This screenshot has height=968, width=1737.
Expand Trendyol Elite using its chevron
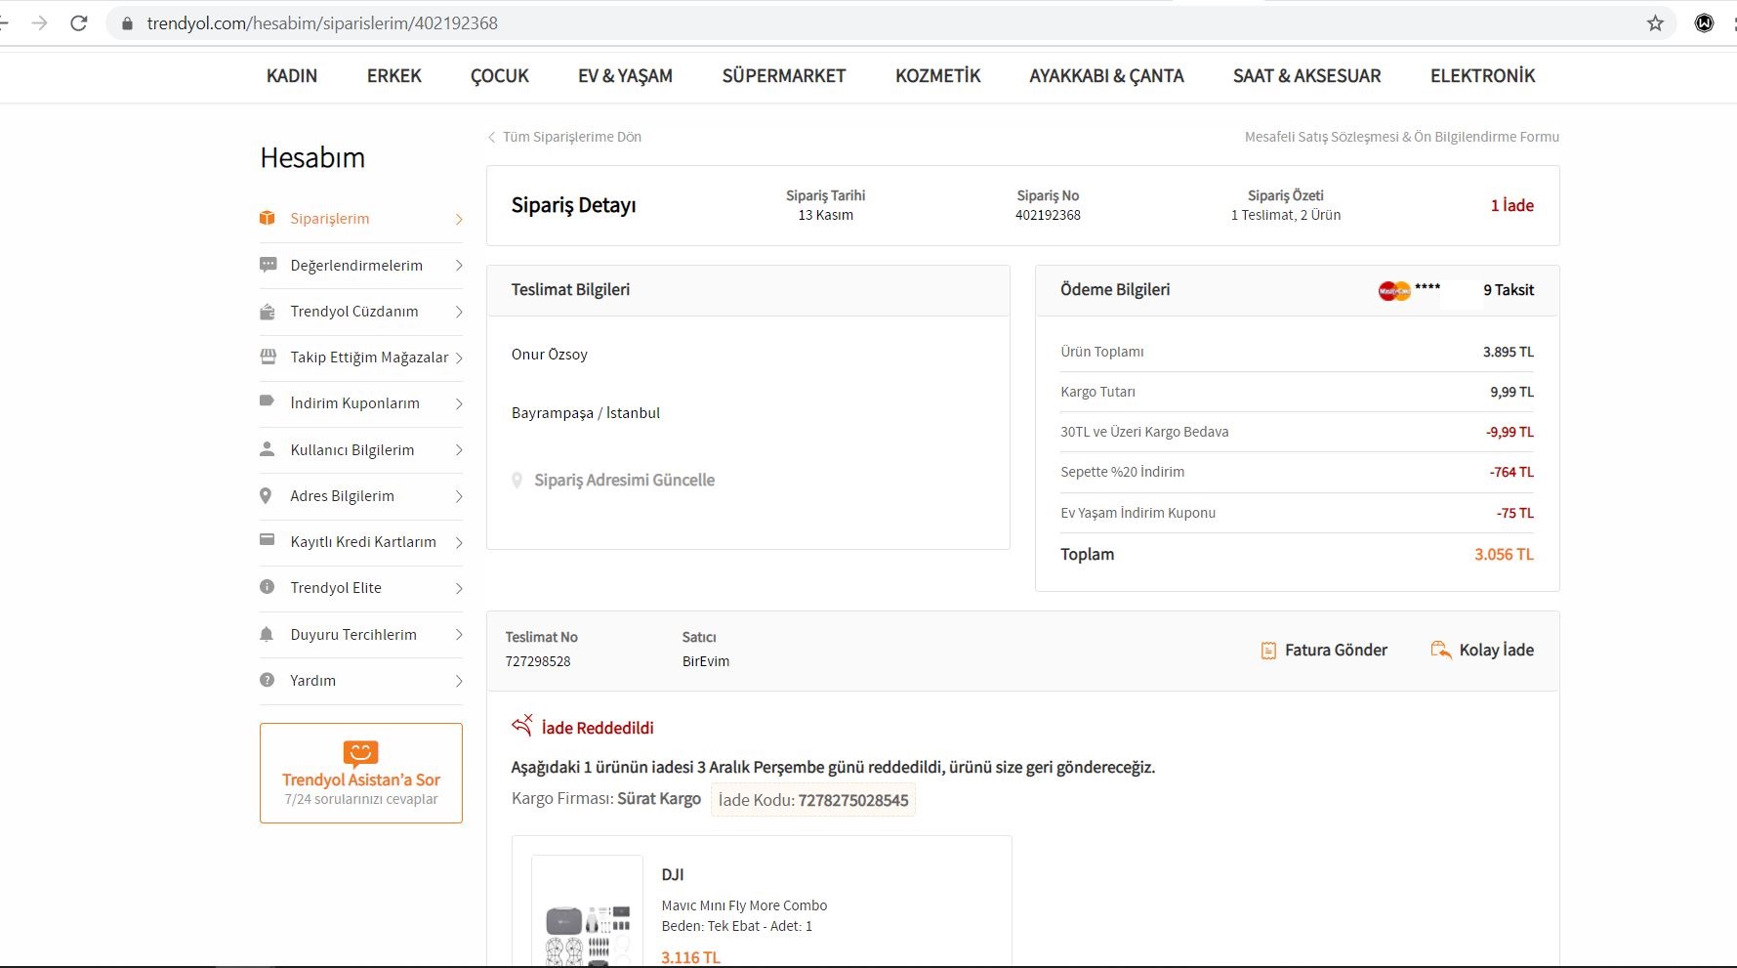459,588
